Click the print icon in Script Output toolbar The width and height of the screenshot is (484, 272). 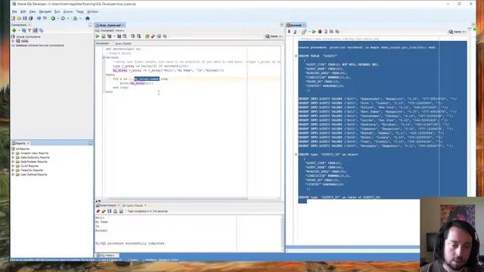[x=115, y=212]
